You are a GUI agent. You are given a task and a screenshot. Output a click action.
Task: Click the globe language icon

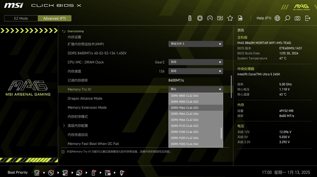(x=277, y=18)
